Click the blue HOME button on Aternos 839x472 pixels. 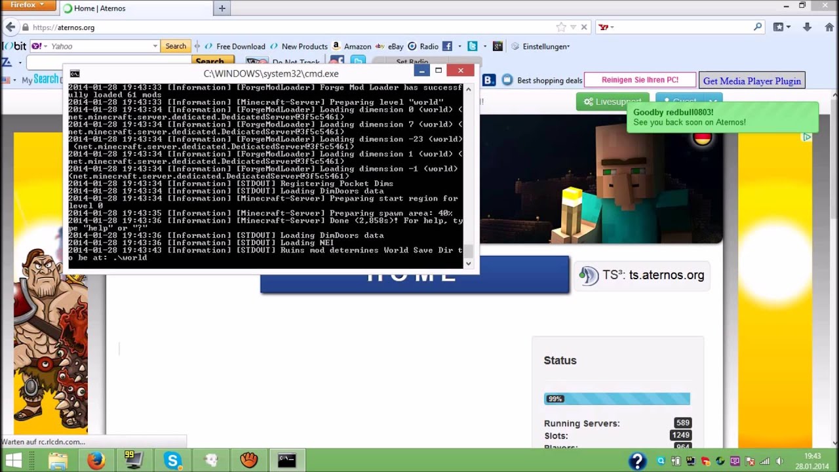click(414, 274)
